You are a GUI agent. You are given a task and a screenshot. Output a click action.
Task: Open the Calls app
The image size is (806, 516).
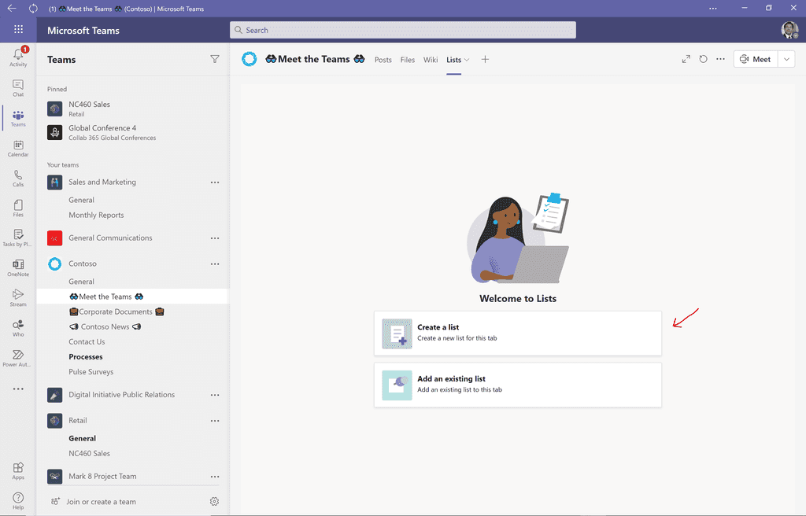point(18,179)
